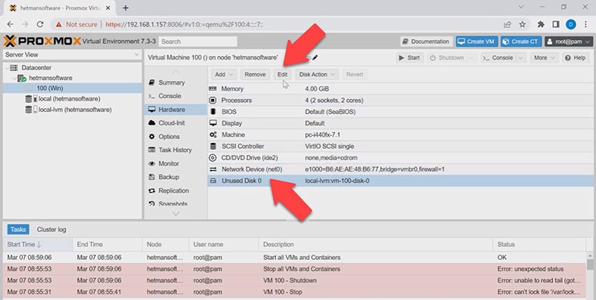Screen dimensions: 596x300
Task: Click the Not secure warning icon
Action: pyautogui.click(x=58, y=24)
